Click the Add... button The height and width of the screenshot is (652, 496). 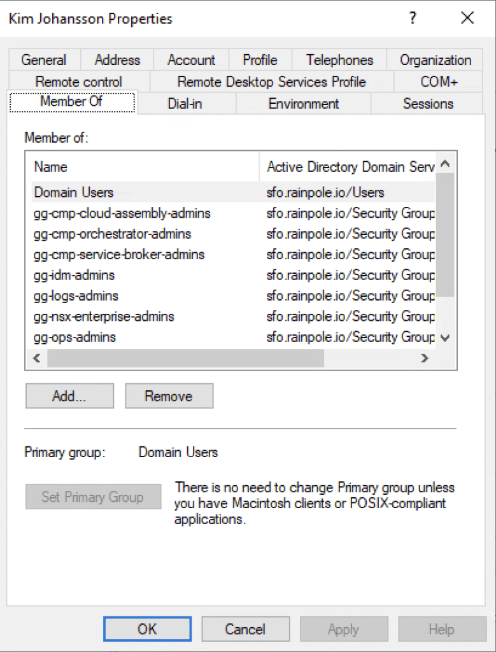tap(69, 396)
